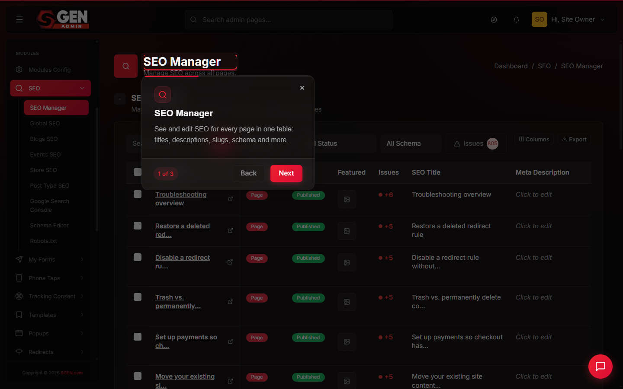Image resolution: width=623 pixels, height=389 pixels.
Task: Click the Tracking Consent target icon
Action: click(19, 296)
